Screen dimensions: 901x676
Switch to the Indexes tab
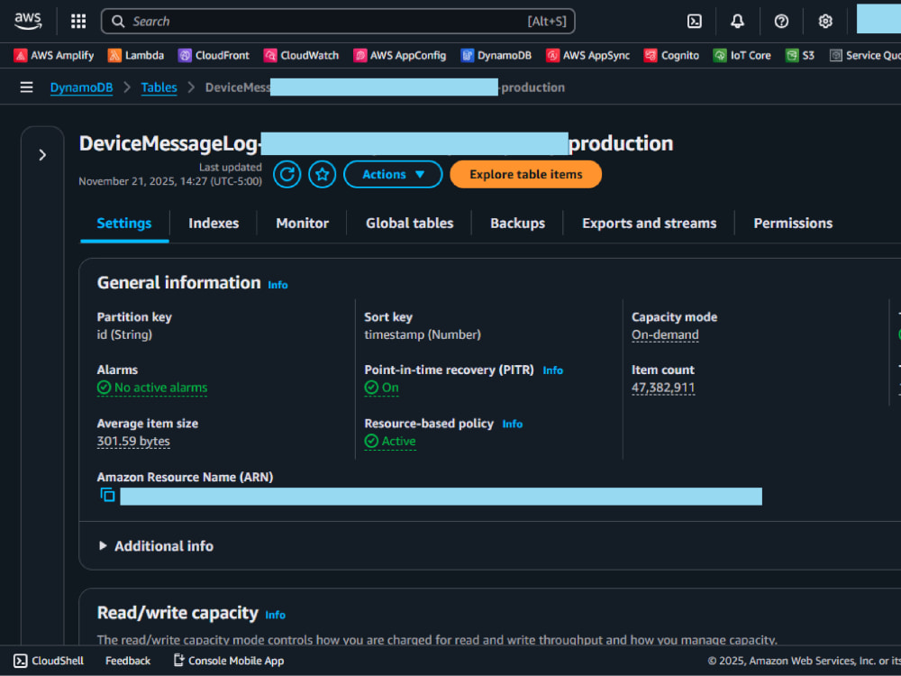214,224
